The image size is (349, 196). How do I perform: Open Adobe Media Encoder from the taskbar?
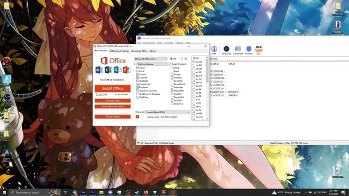[x=83, y=192]
